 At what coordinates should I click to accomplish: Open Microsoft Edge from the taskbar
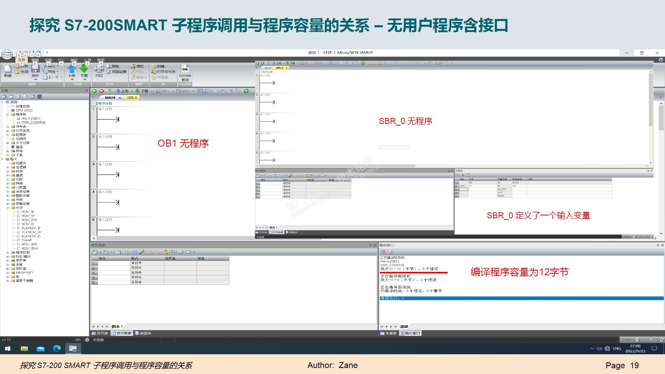point(57,349)
